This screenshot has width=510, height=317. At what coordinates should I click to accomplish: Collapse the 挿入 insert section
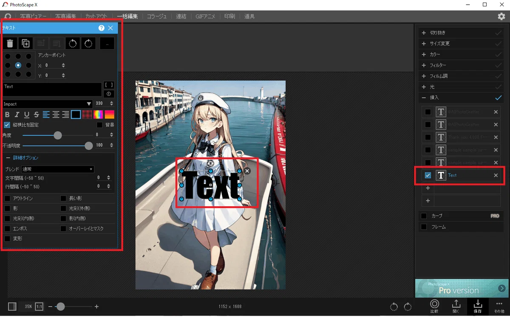(423, 98)
